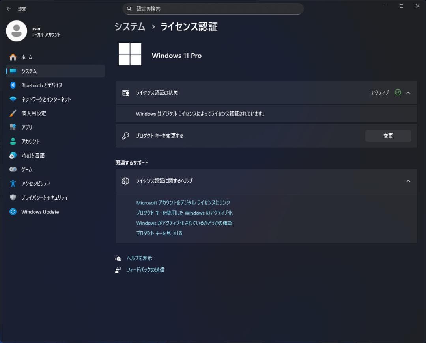Image resolution: width=426 pixels, height=343 pixels.
Task: Open the ホーム section in the sidebar
Action: tap(27, 57)
